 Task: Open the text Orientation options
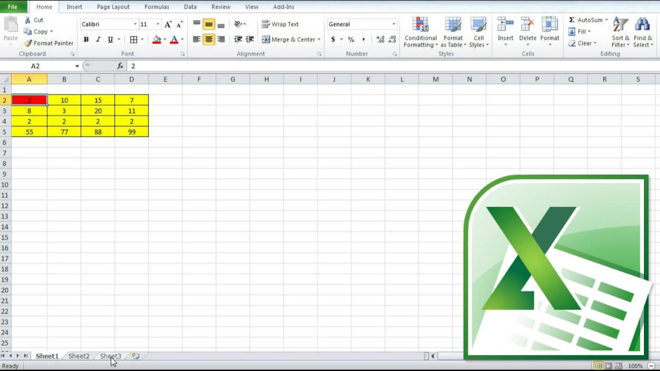pos(240,24)
